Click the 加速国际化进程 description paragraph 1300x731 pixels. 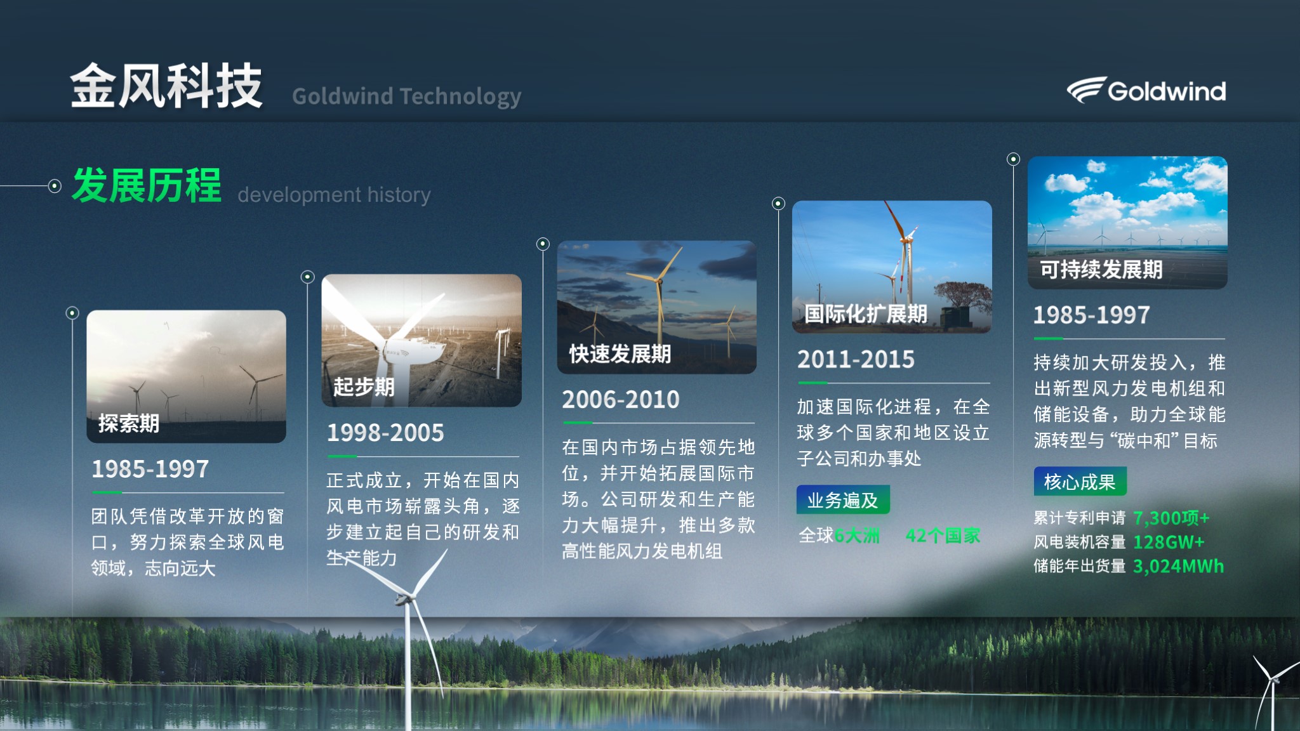click(894, 433)
